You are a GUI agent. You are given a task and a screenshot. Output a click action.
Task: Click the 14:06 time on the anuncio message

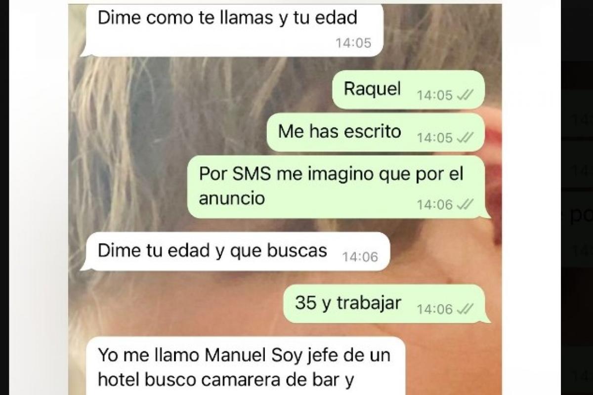coord(435,204)
